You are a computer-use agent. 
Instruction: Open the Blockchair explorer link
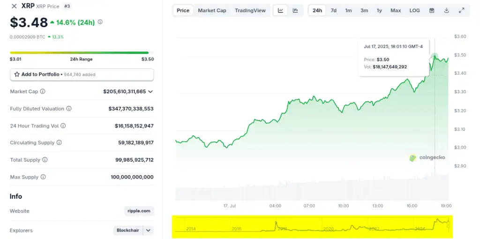coord(128,231)
